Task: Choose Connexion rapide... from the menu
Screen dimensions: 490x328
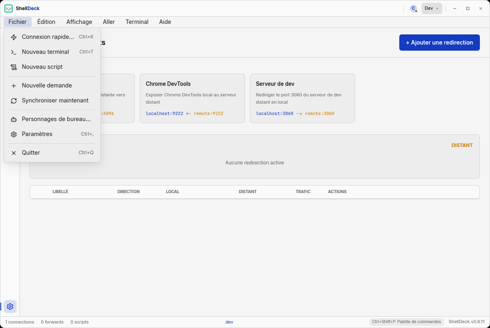Action: pos(52,37)
